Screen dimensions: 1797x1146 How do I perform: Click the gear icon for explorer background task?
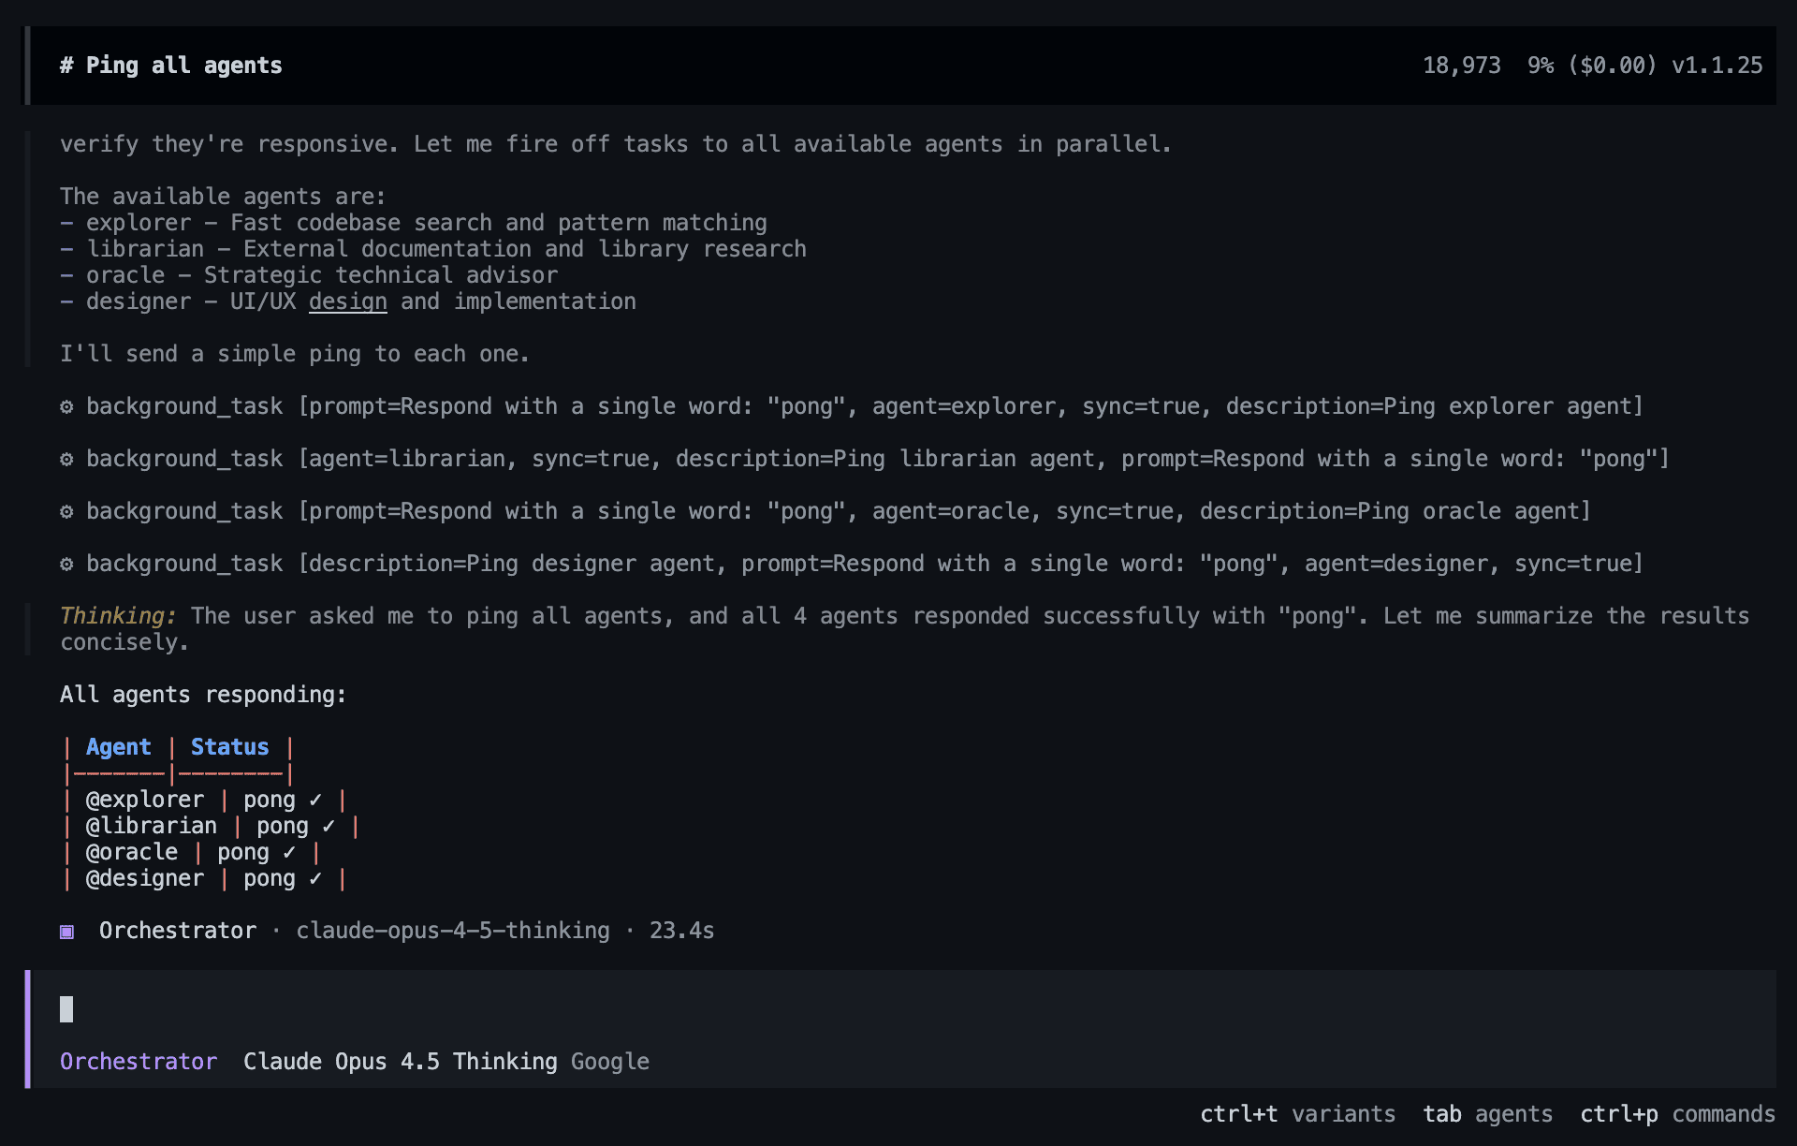66,406
